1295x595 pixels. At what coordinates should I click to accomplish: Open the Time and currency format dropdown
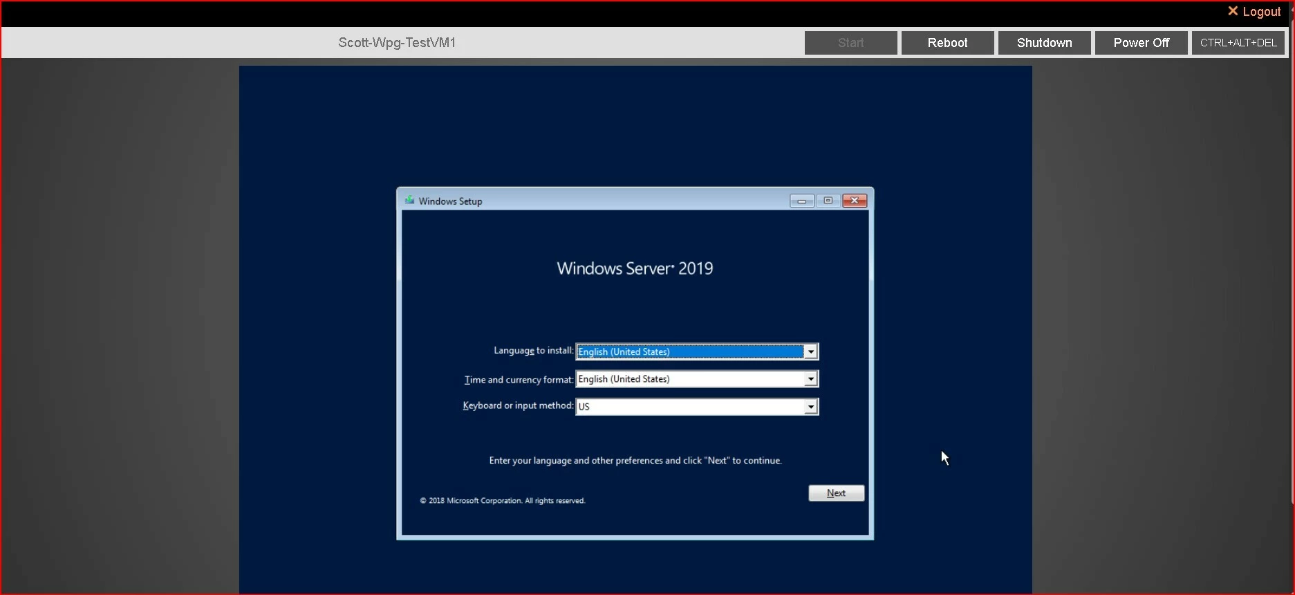810,379
